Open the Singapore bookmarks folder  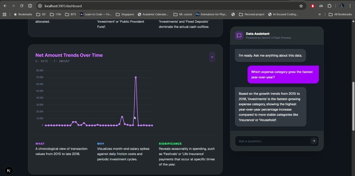coord(125,14)
